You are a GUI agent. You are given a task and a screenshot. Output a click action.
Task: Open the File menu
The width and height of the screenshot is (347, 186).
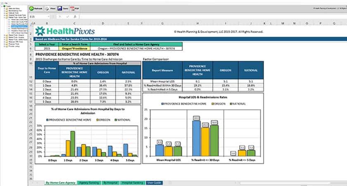click(6, 3)
